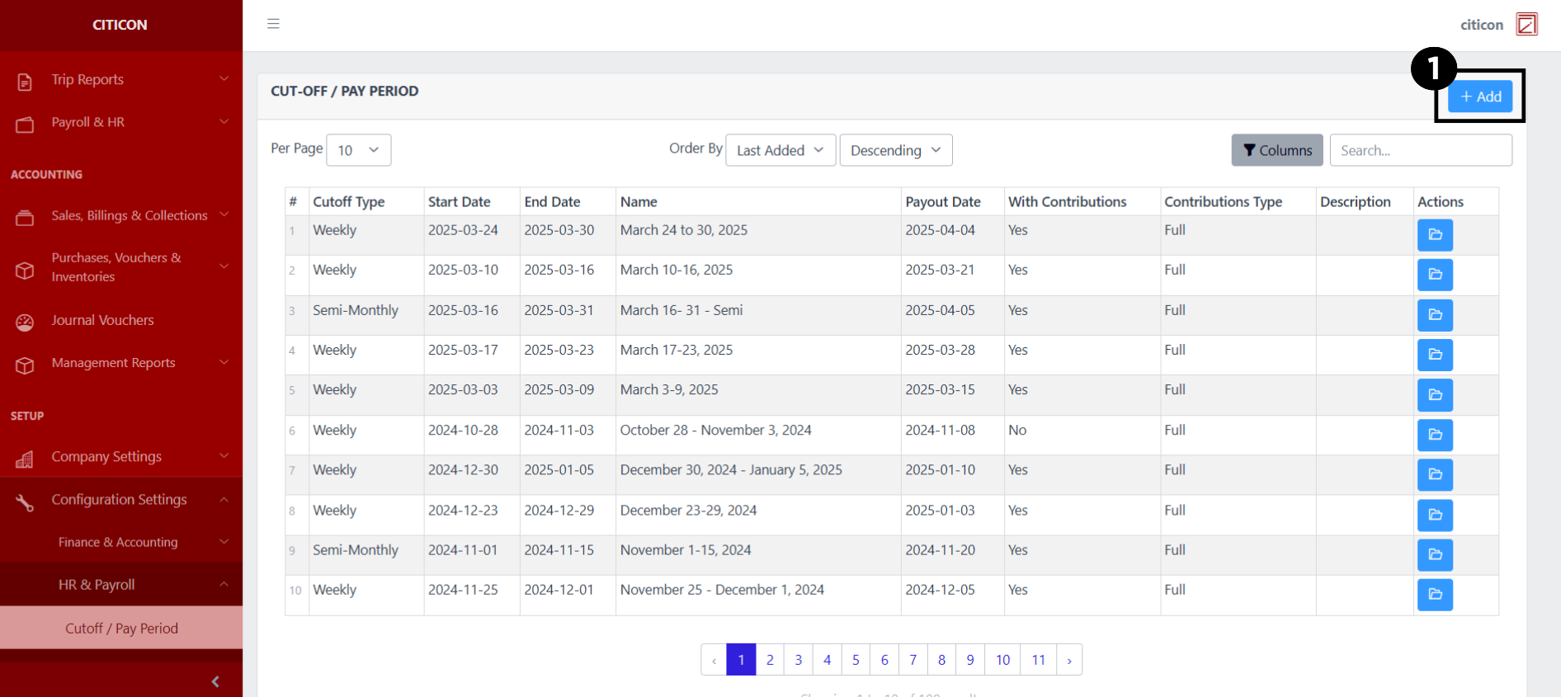
Task: Open folder action for November 1-15, 2024 row
Action: [1434, 554]
